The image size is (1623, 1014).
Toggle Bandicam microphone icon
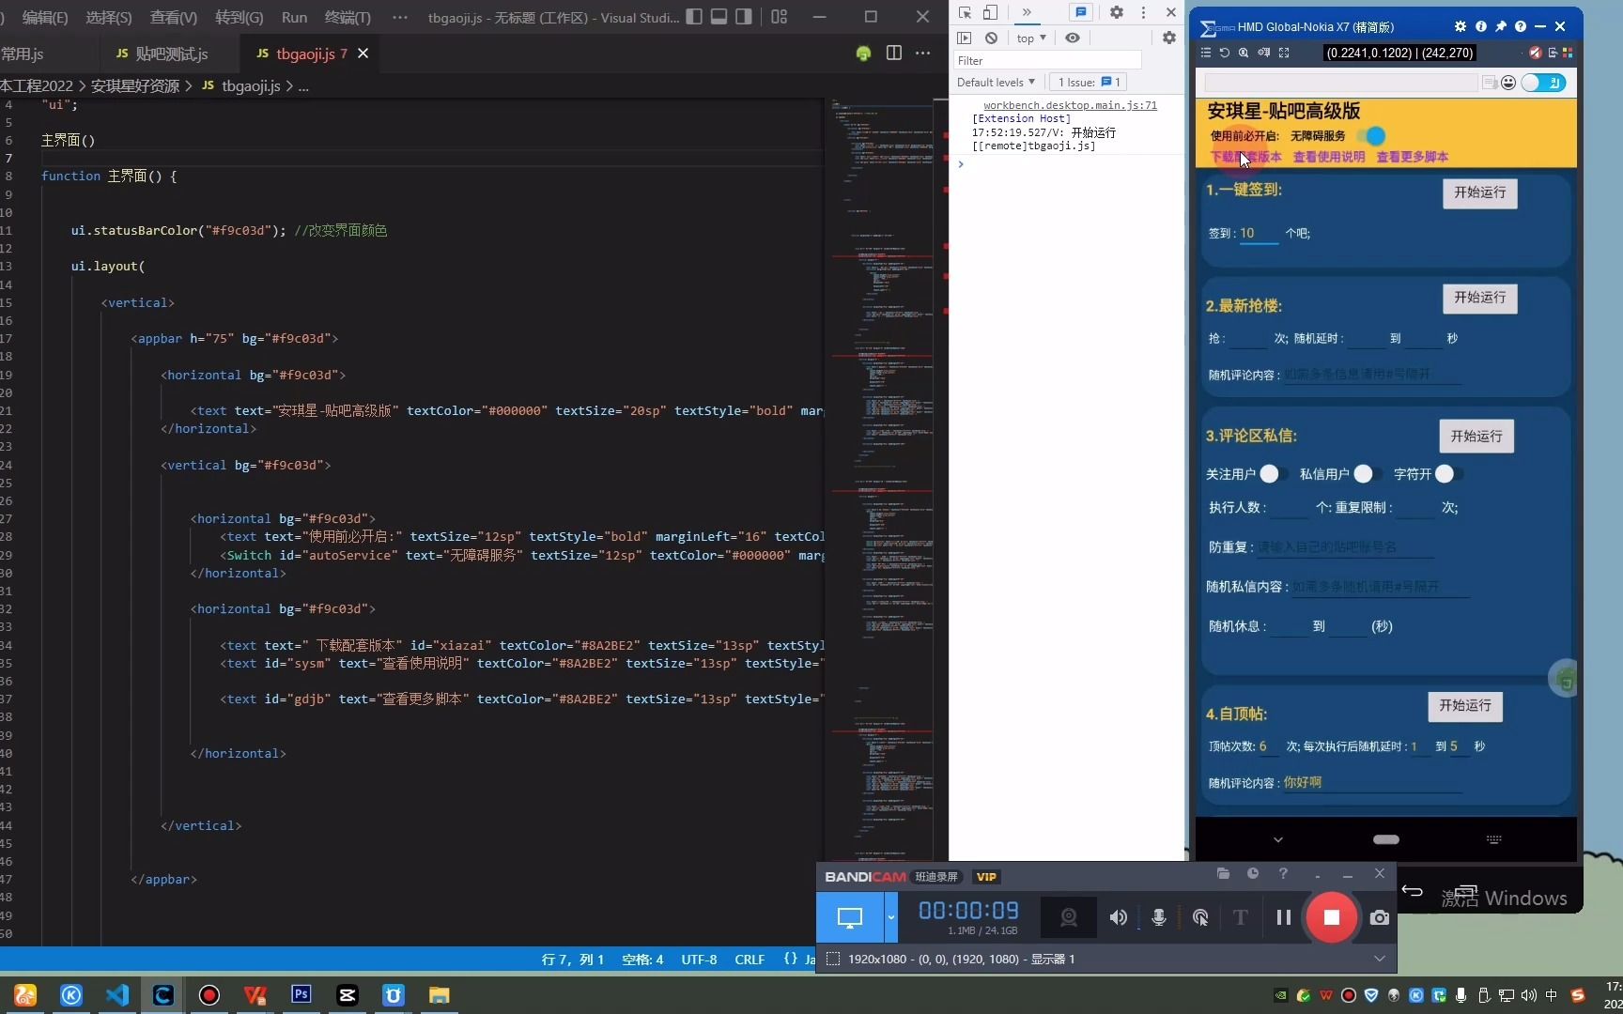pyautogui.click(x=1159, y=917)
